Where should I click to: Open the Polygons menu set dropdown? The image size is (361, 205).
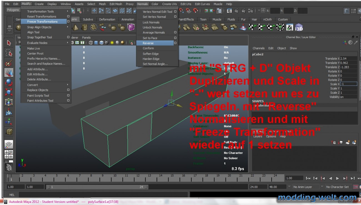pyautogui.click(x=13, y=10)
